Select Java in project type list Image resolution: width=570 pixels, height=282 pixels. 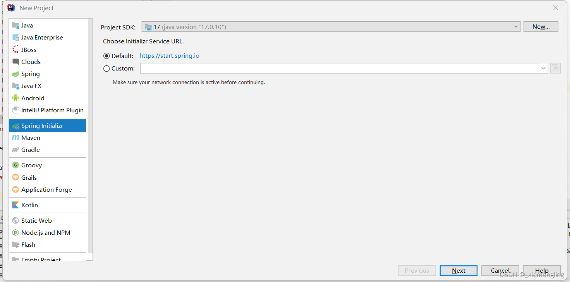point(47,26)
